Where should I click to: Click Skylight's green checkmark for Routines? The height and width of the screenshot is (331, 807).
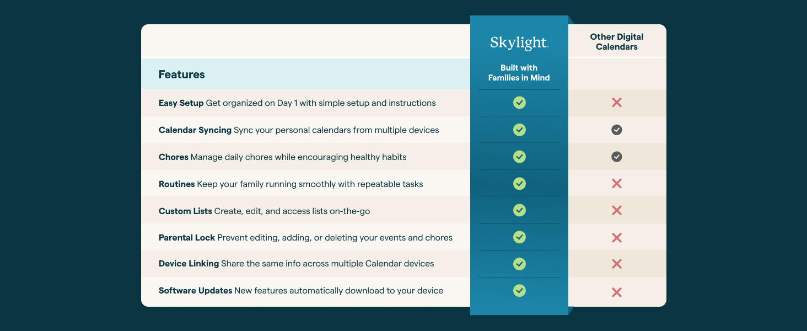[x=519, y=183]
